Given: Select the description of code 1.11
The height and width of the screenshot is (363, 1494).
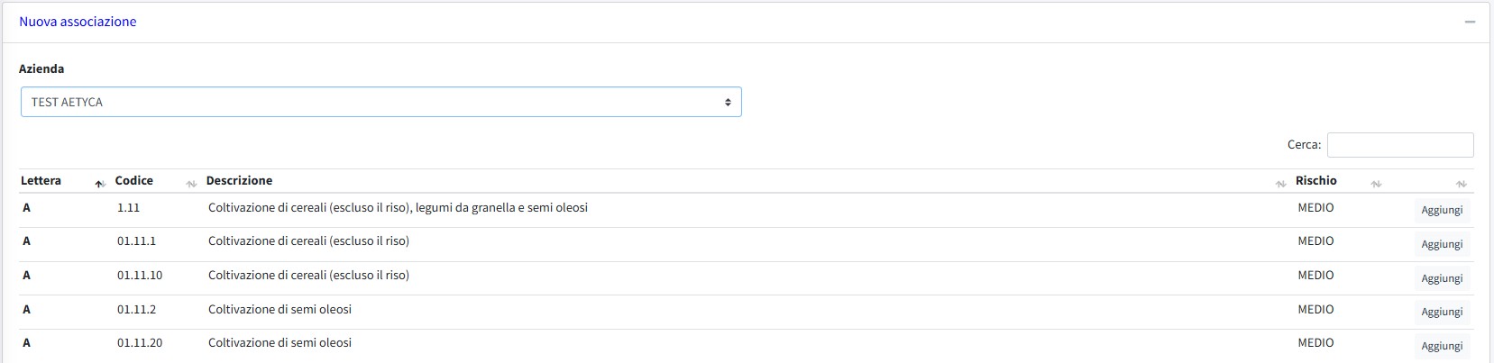Looking at the screenshot, I should click(398, 207).
